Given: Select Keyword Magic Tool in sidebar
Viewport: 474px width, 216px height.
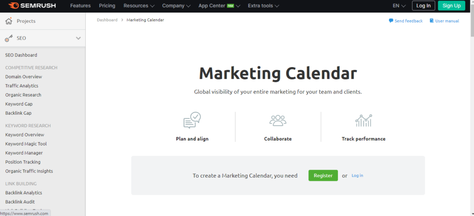Looking at the screenshot, I should (x=26, y=144).
